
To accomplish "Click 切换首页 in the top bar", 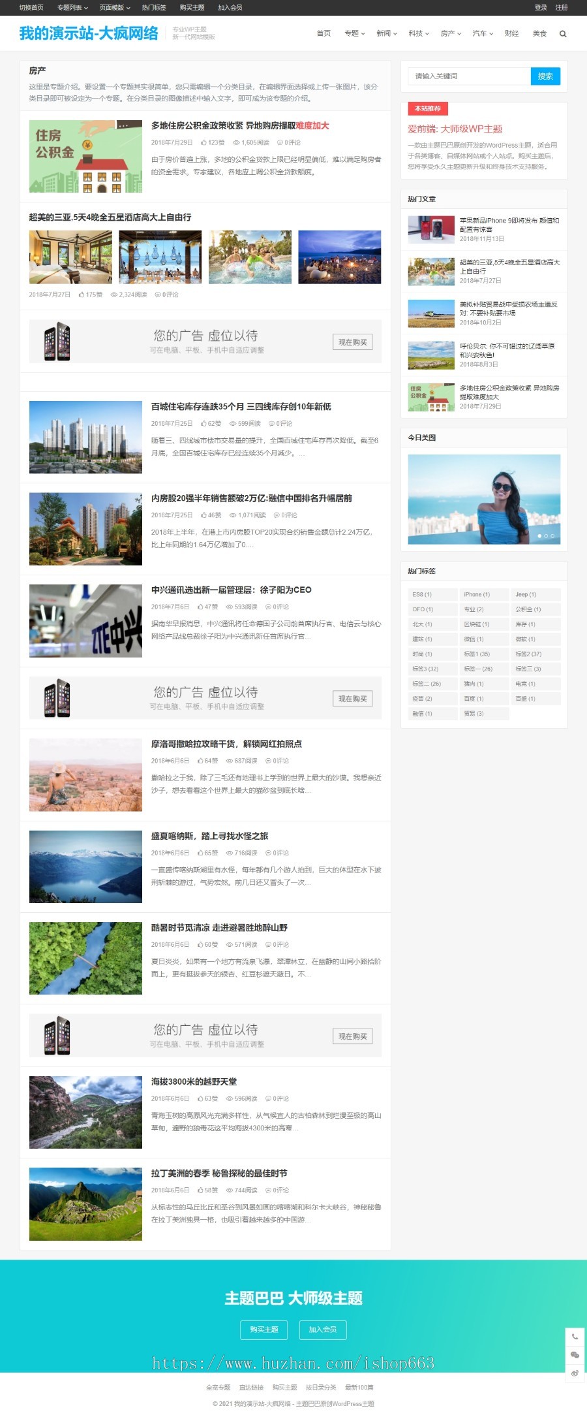I will pos(31,8).
